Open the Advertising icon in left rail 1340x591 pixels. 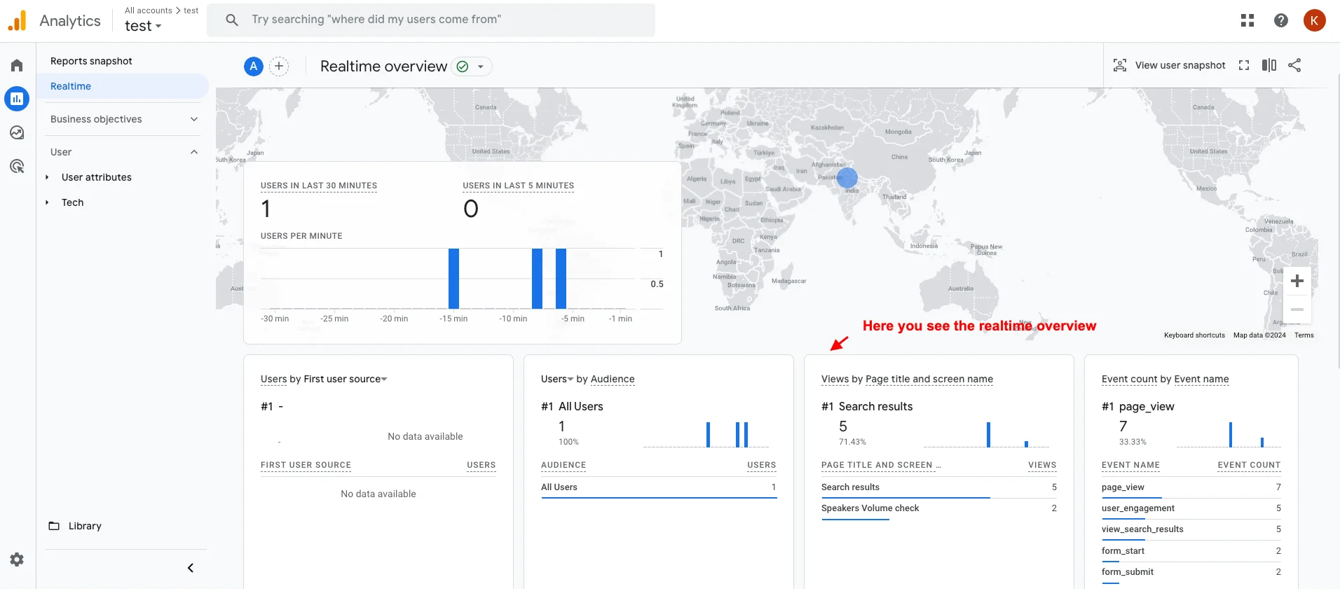[x=17, y=167]
